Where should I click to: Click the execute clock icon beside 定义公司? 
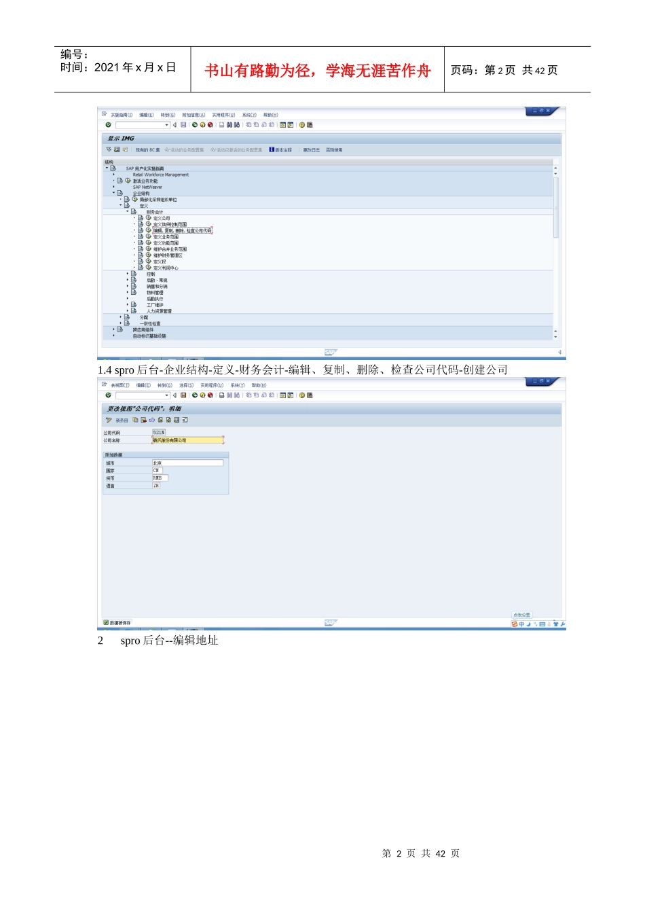tap(149, 218)
